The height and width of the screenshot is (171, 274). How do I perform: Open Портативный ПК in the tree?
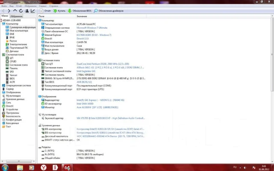pos(18,47)
